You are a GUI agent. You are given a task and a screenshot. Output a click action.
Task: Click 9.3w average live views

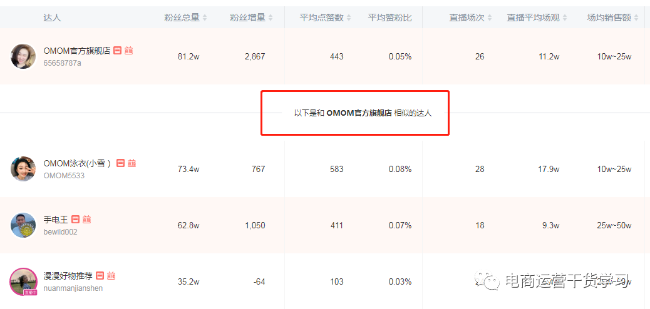(x=551, y=226)
